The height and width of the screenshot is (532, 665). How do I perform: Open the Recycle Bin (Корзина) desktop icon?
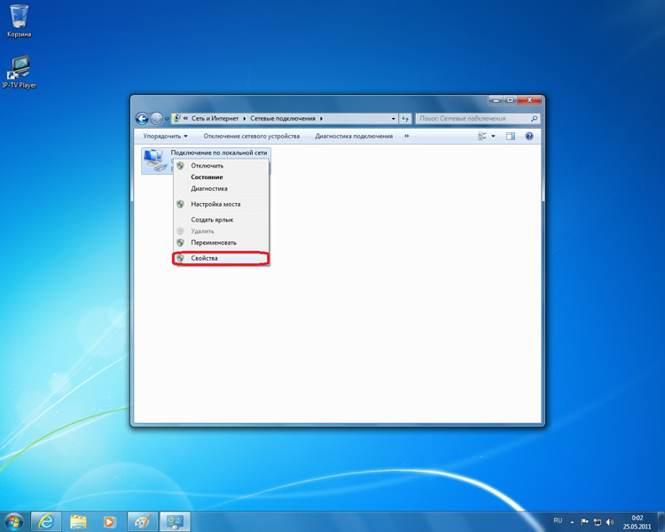point(20,20)
